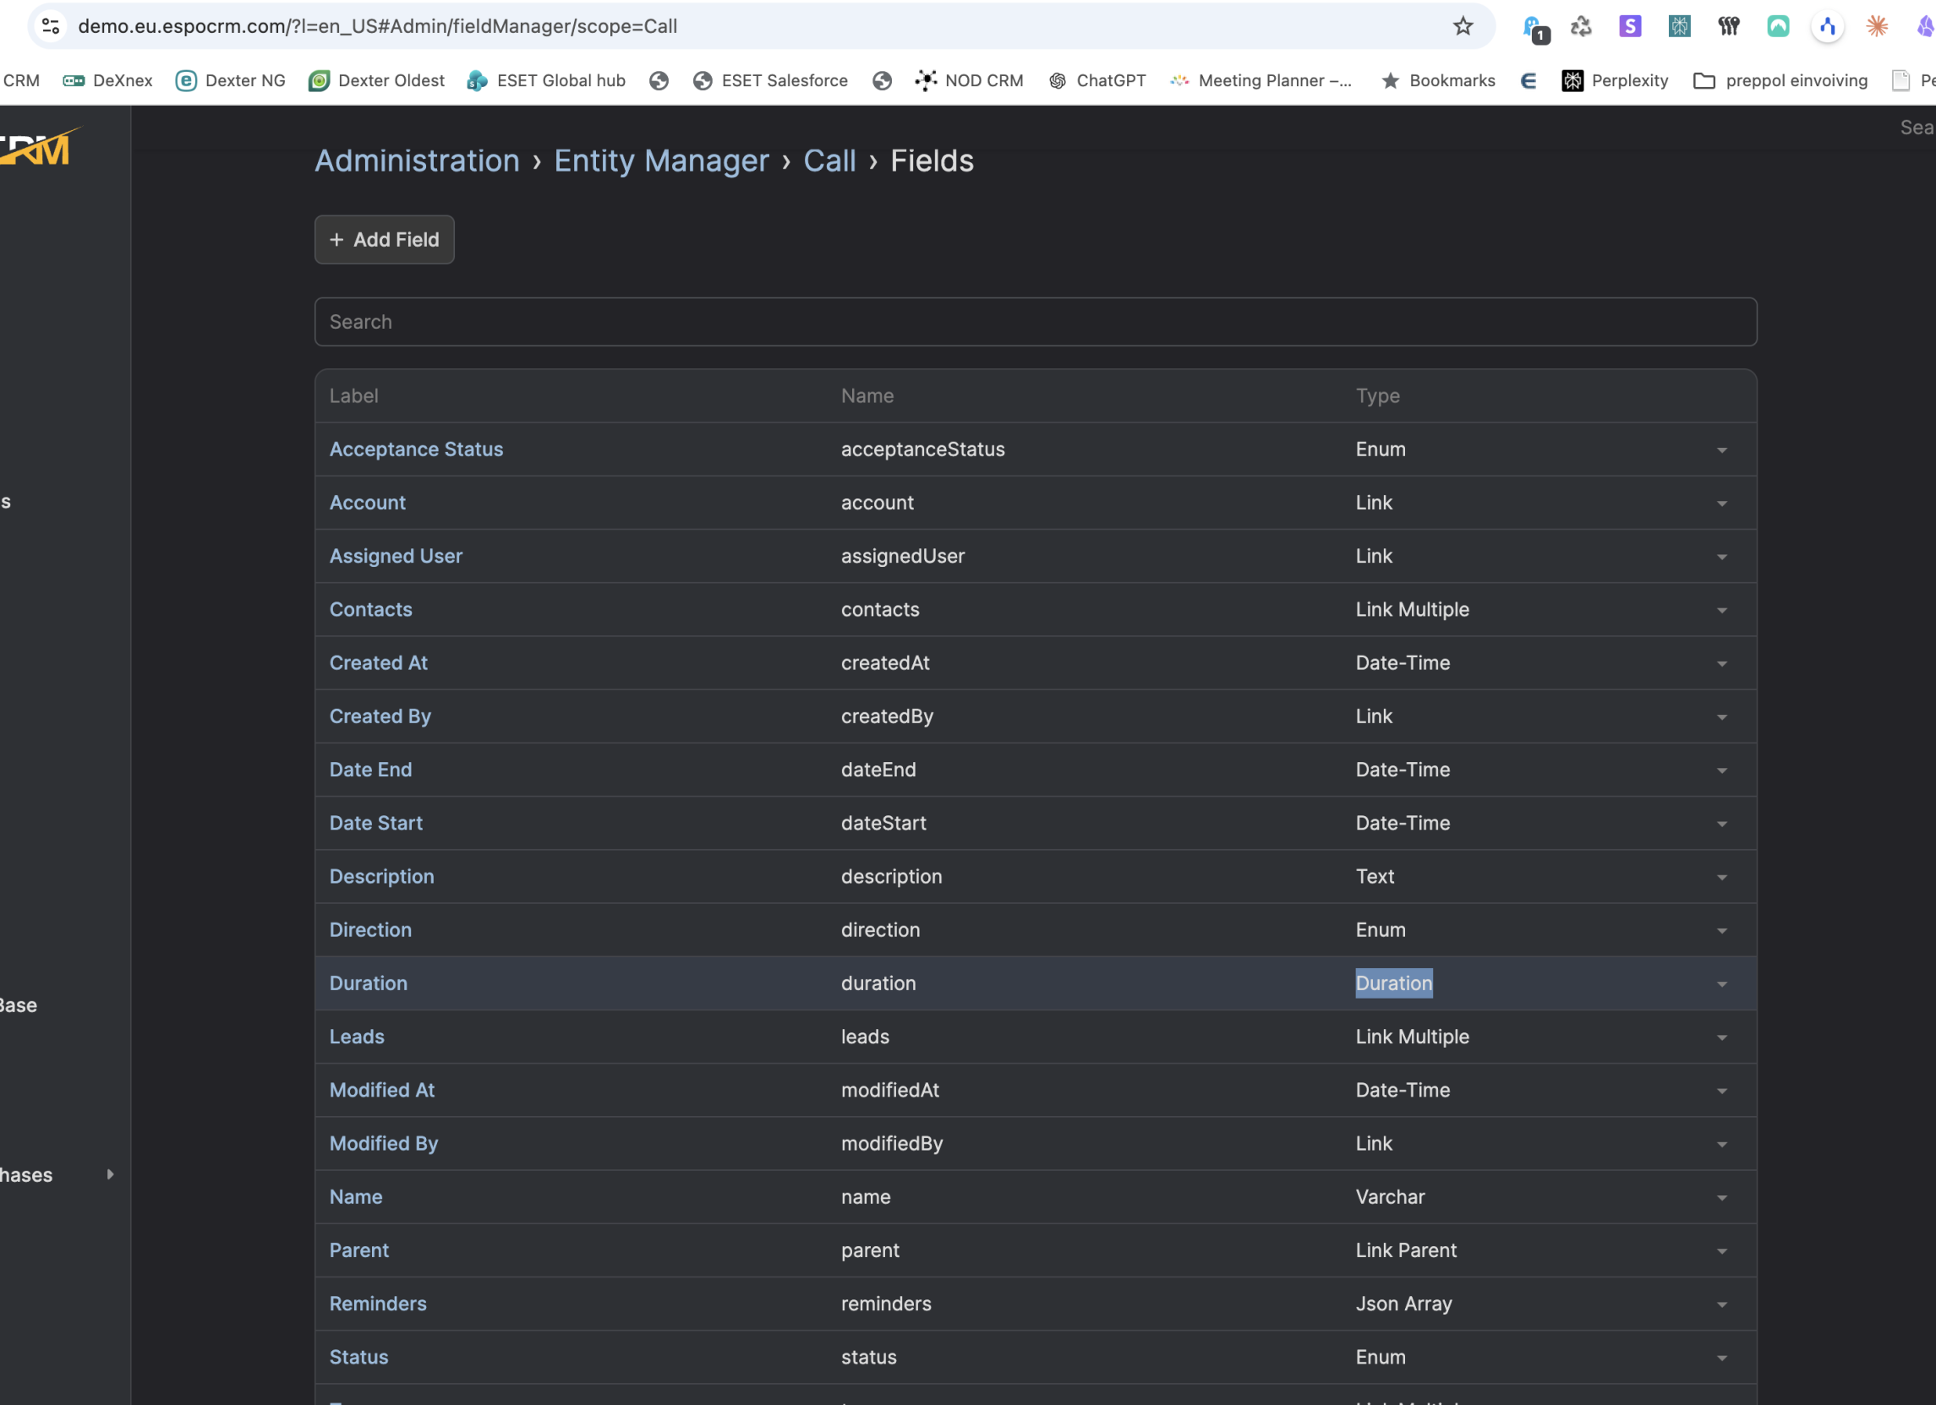Click the EspoCRM logo

pos(40,147)
